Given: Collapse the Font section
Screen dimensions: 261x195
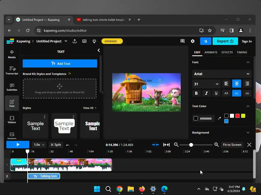Looking at the screenshot, I should pos(248,62).
